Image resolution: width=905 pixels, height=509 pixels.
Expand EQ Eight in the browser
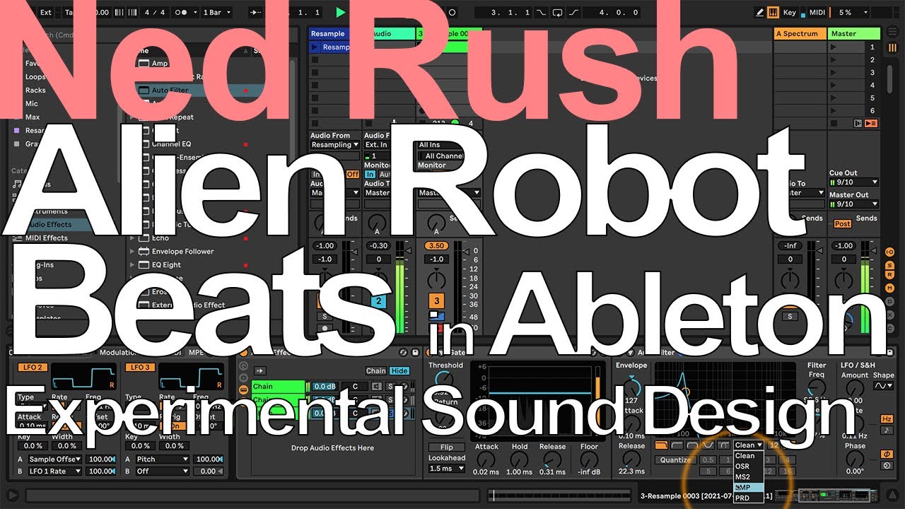[x=132, y=265]
